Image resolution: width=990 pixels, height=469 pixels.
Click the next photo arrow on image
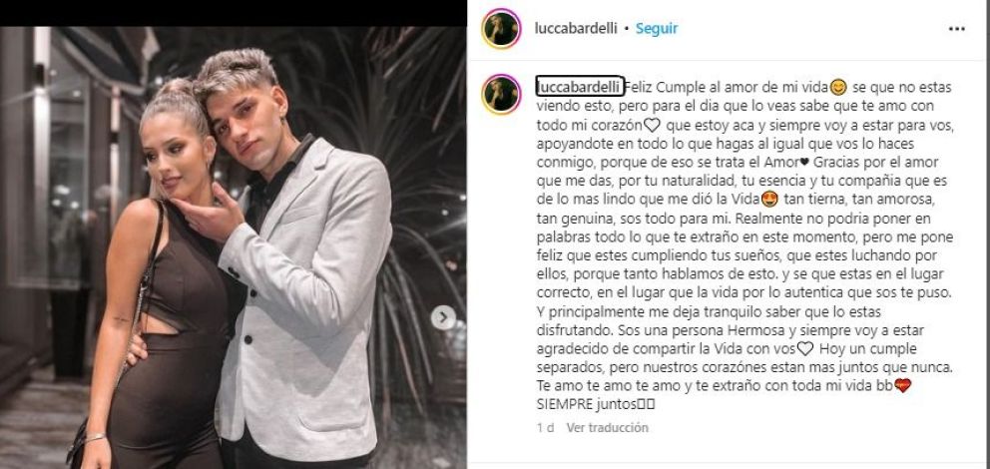point(443,317)
